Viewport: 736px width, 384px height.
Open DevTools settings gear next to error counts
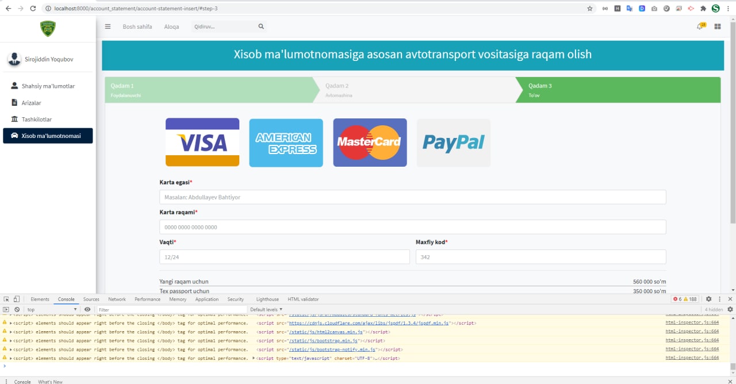pos(708,299)
